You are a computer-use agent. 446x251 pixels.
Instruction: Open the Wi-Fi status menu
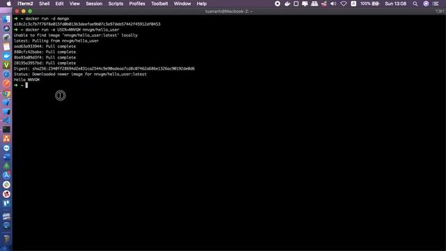tap(344, 3)
